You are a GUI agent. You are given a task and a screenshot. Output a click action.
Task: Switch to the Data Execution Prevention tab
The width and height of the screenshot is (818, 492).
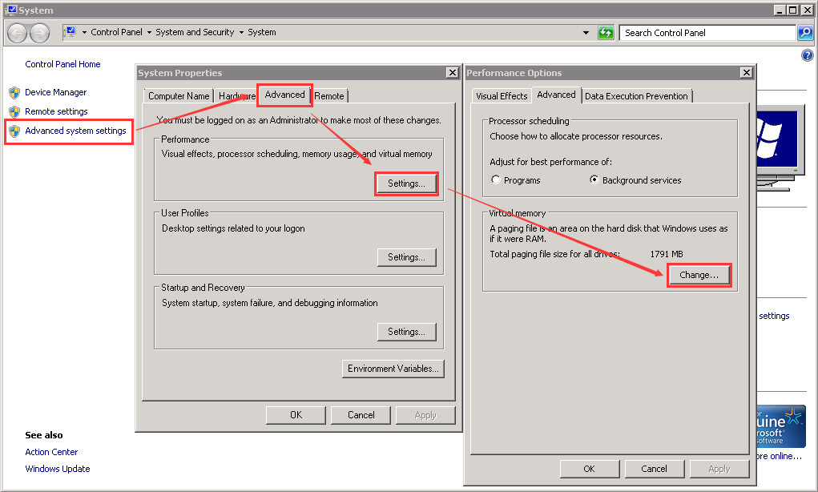pyautogui.click(x=636, y=96)
